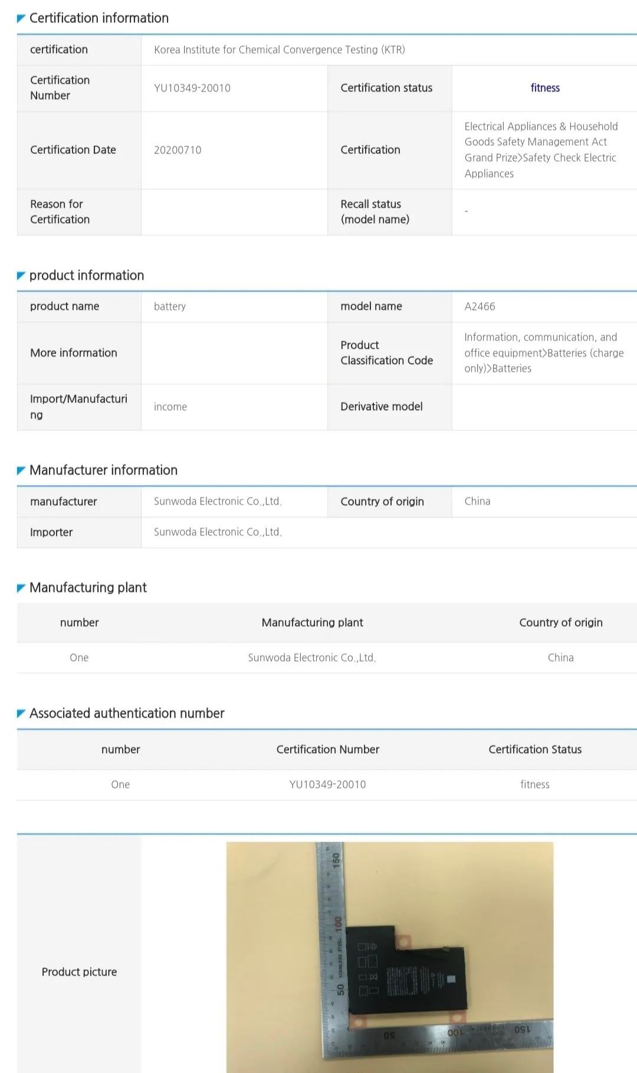Click the Batteries product classification value

(x=543, y=353)
